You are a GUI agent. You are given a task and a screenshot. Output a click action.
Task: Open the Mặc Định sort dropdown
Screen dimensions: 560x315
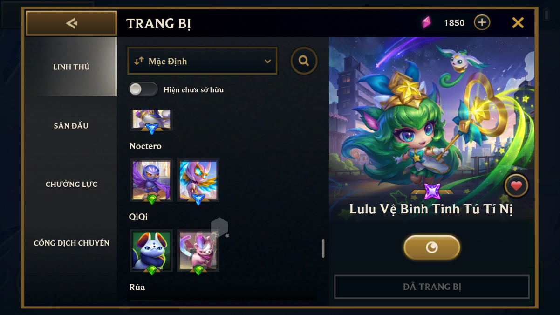coord(202,61)
